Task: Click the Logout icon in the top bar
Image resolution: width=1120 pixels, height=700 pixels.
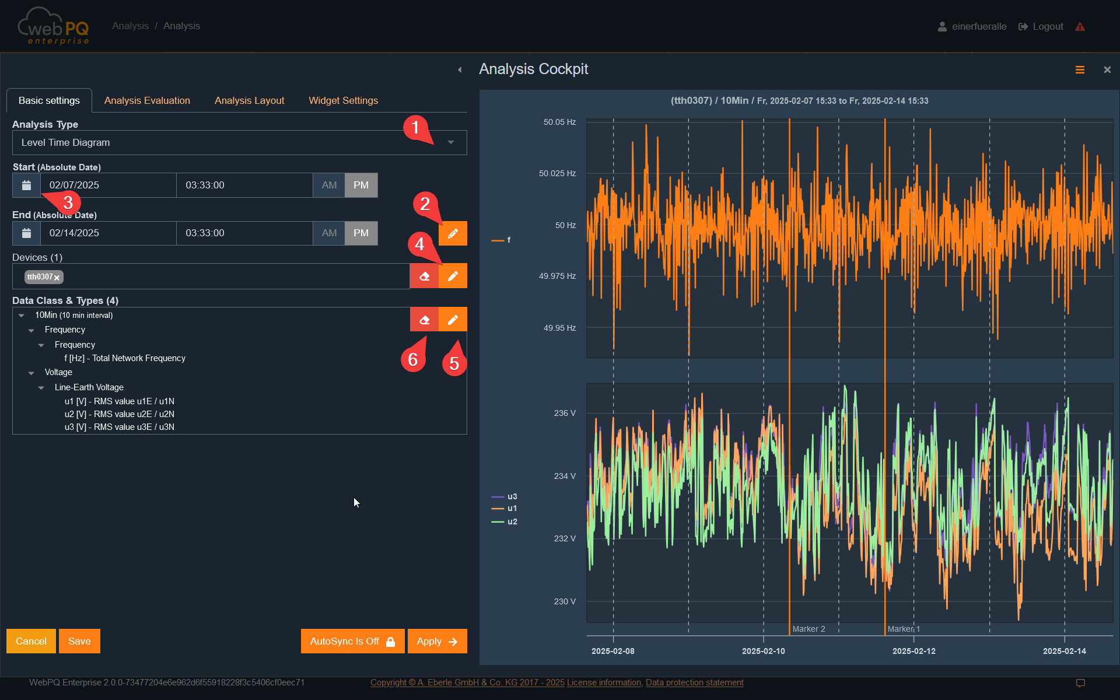Action: tap(1022, 26)
